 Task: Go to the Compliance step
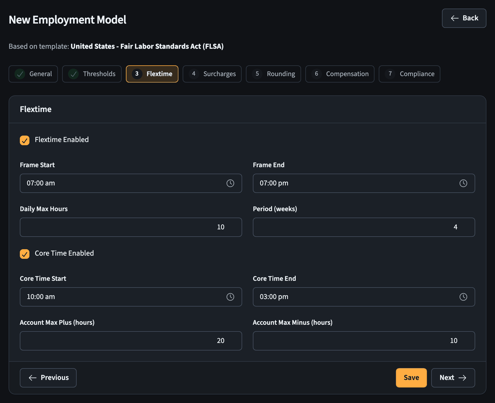(409, 74)
